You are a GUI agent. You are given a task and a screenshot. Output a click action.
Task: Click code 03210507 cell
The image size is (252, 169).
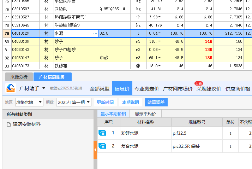(25, 9)
